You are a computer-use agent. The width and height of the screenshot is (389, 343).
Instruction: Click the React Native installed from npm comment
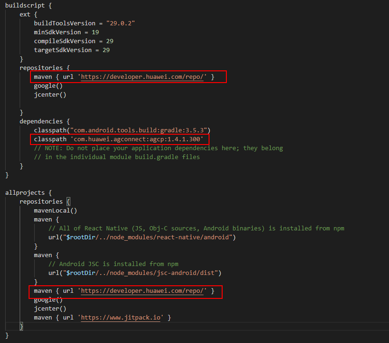click(196, 229)
